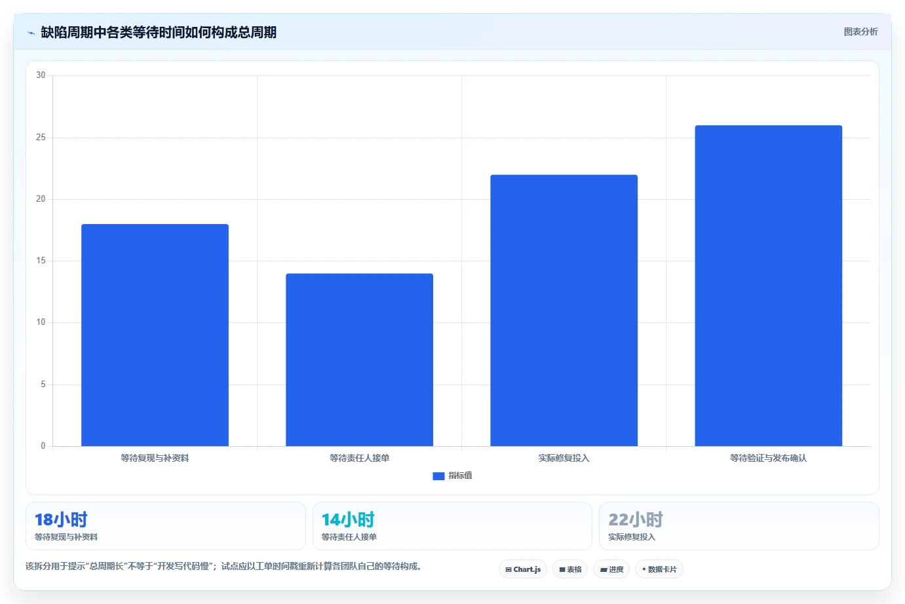The height and width of the screenshot is (604, 905).
Task: Click the 等待责任人接单 bar in the chart
Action: tap(359, 360)
